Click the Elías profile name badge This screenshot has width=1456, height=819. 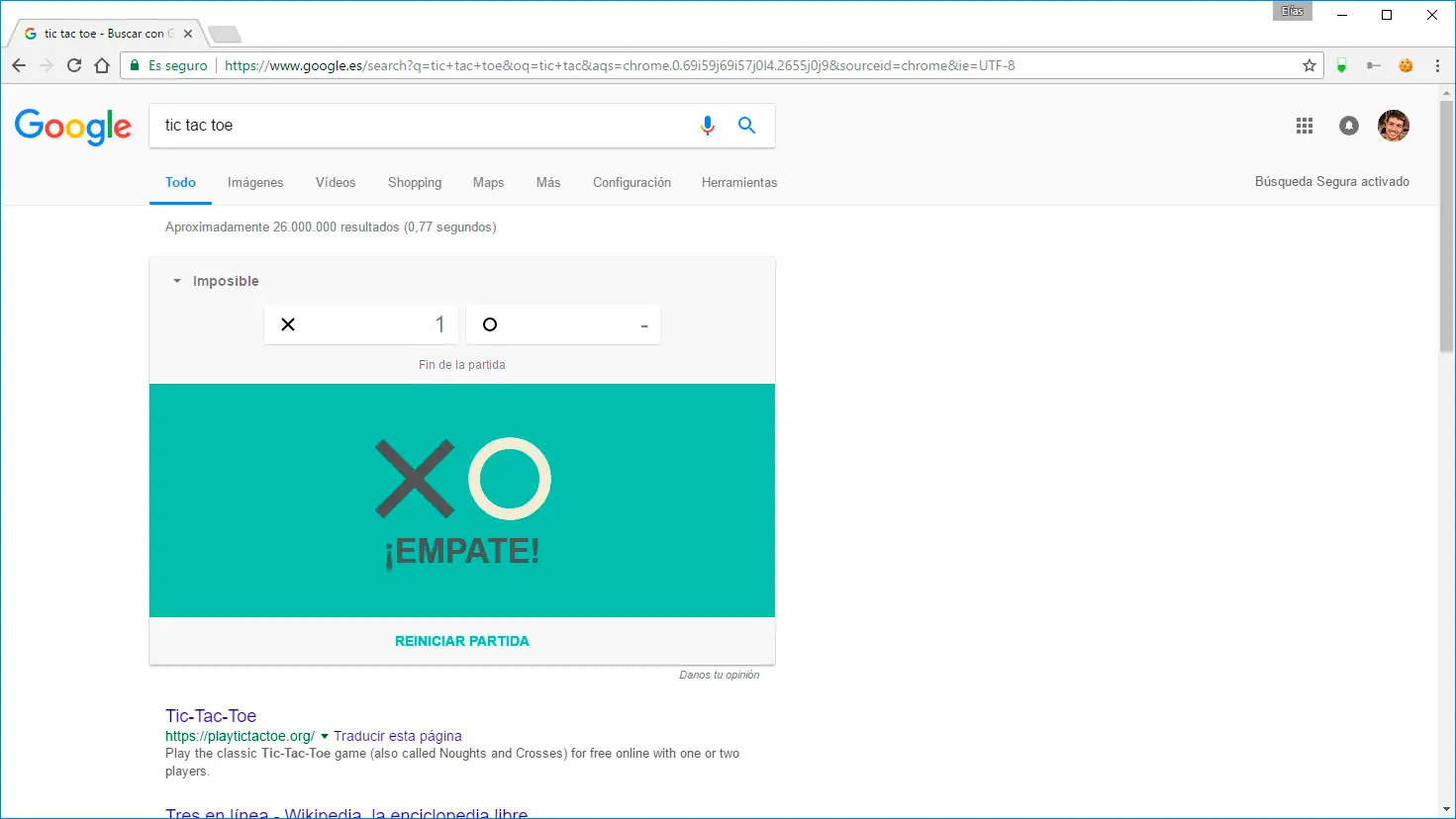point(1293,11)
